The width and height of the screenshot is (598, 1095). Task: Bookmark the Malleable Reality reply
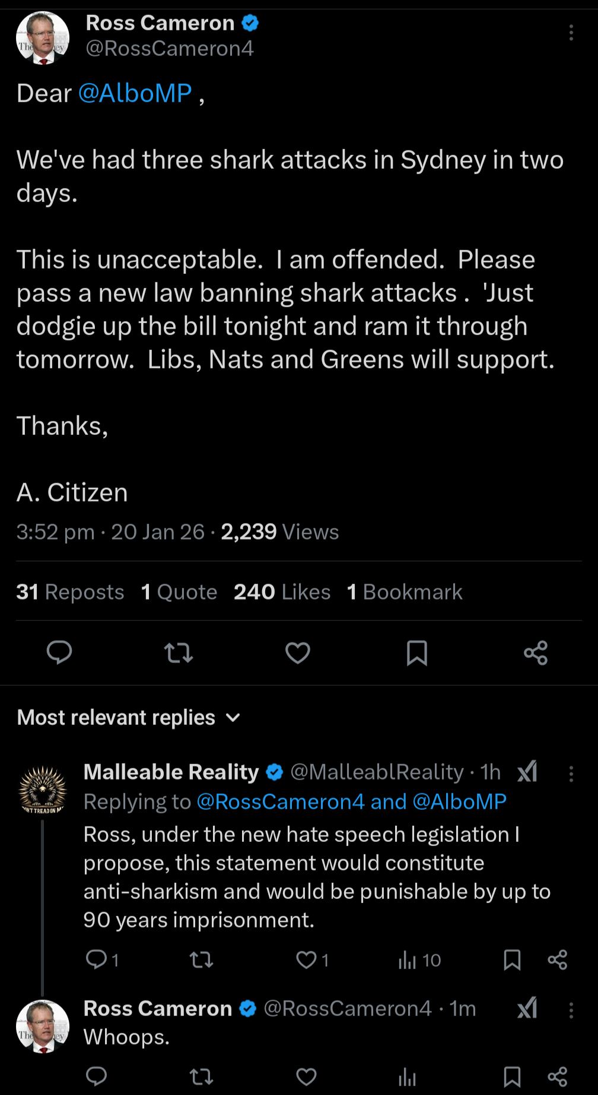point(512,960)
